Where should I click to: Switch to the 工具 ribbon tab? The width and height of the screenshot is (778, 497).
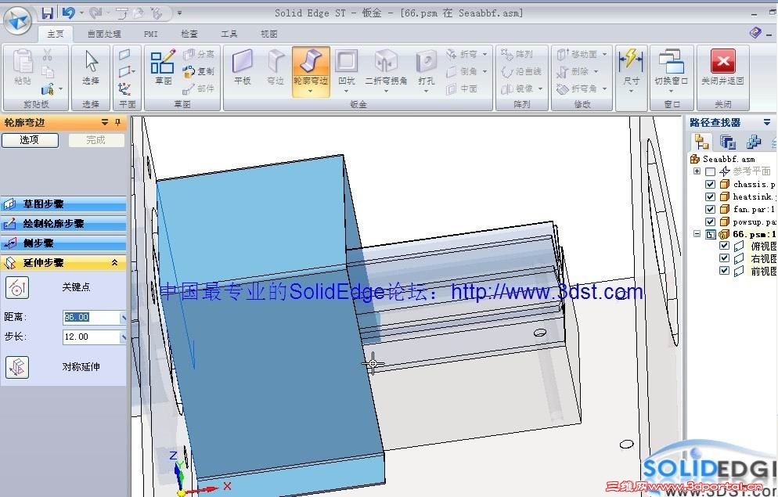point(229,34)
